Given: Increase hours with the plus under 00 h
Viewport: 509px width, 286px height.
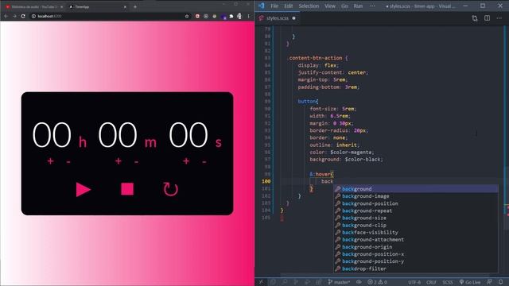Looking at the screenshot, I should click(50, 160).
